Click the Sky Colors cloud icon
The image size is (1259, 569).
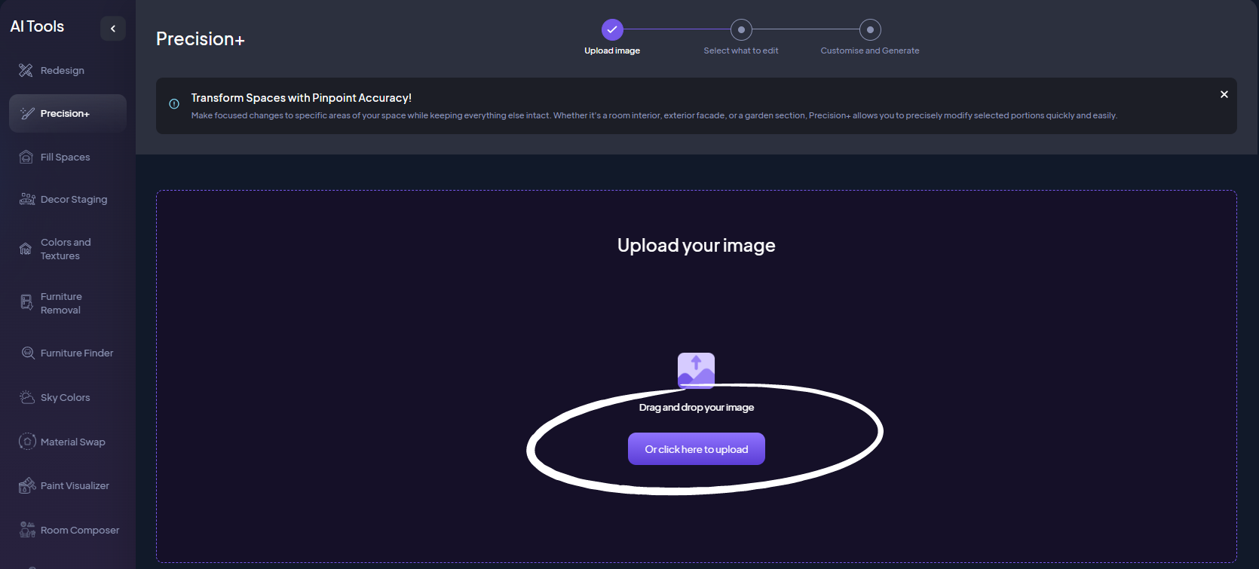point(27,397)
